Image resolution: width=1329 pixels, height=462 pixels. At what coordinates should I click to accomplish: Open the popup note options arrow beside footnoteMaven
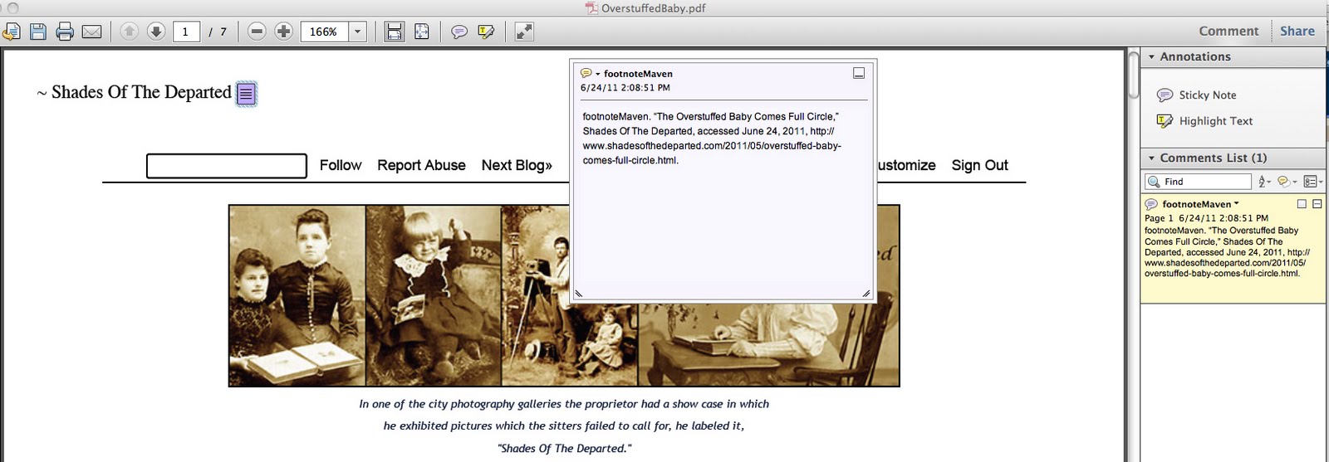[x=597, y=74]
